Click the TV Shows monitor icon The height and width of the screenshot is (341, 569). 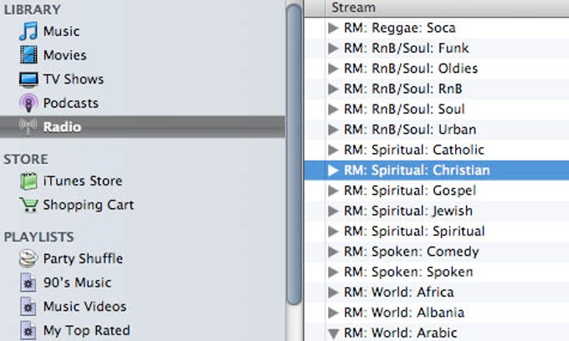(28, 79)
